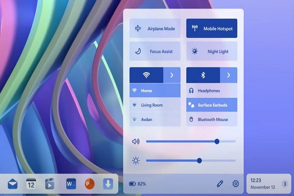Open the Downloads taskbar icon
This screenshot has height=196, width=294.
pos(108,184)
